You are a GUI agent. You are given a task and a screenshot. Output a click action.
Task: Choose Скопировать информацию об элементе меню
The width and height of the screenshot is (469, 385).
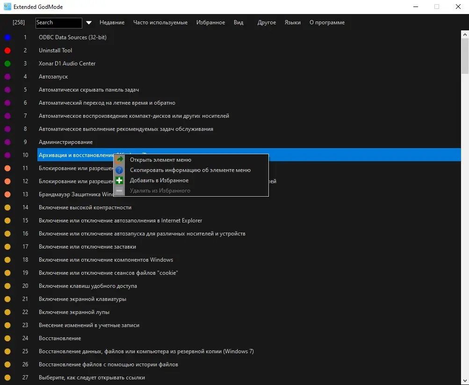(191, 170)
